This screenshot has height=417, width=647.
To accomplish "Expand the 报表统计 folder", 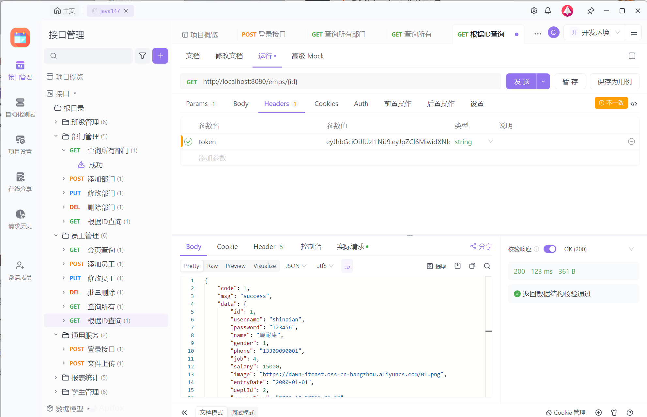I will tap(56, 378).
